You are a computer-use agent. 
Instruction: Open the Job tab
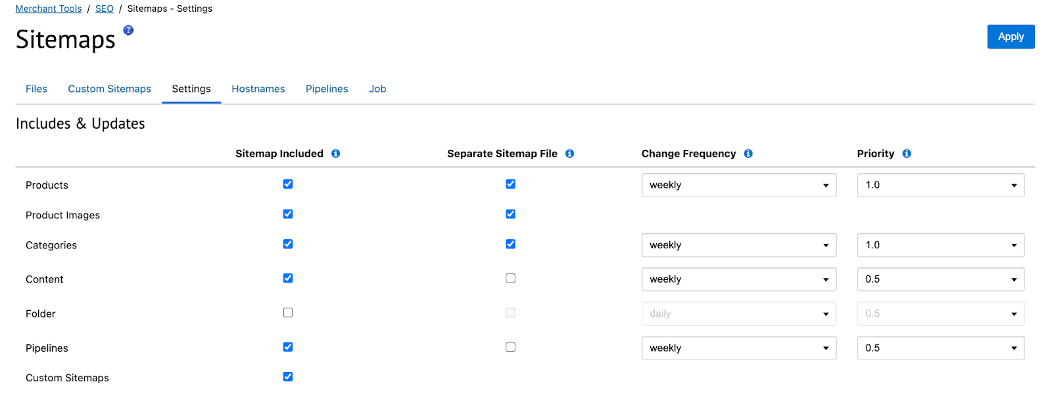tap(377, 89)
